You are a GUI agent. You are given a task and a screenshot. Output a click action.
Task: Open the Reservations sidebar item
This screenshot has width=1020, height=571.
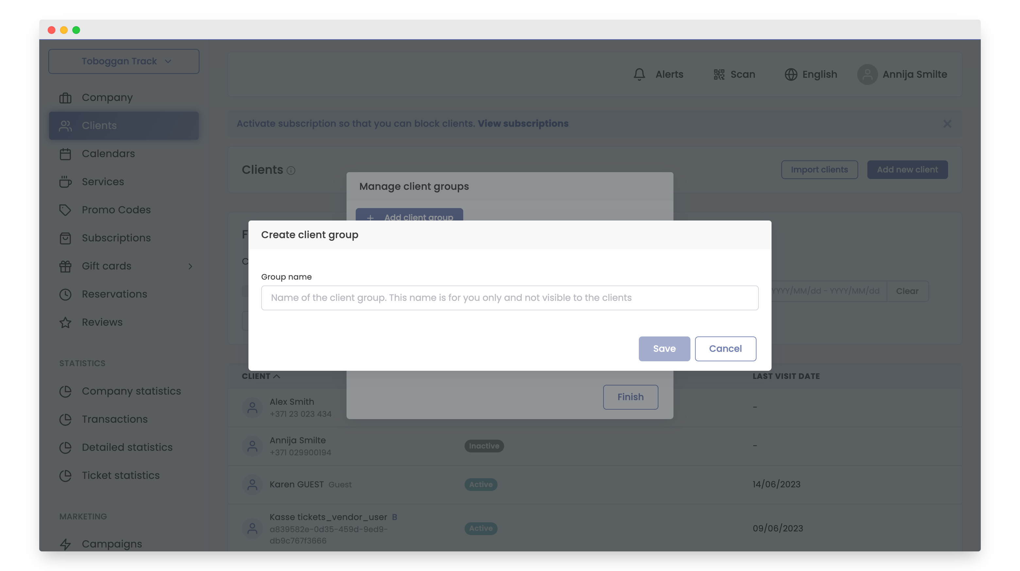[114, 294]
